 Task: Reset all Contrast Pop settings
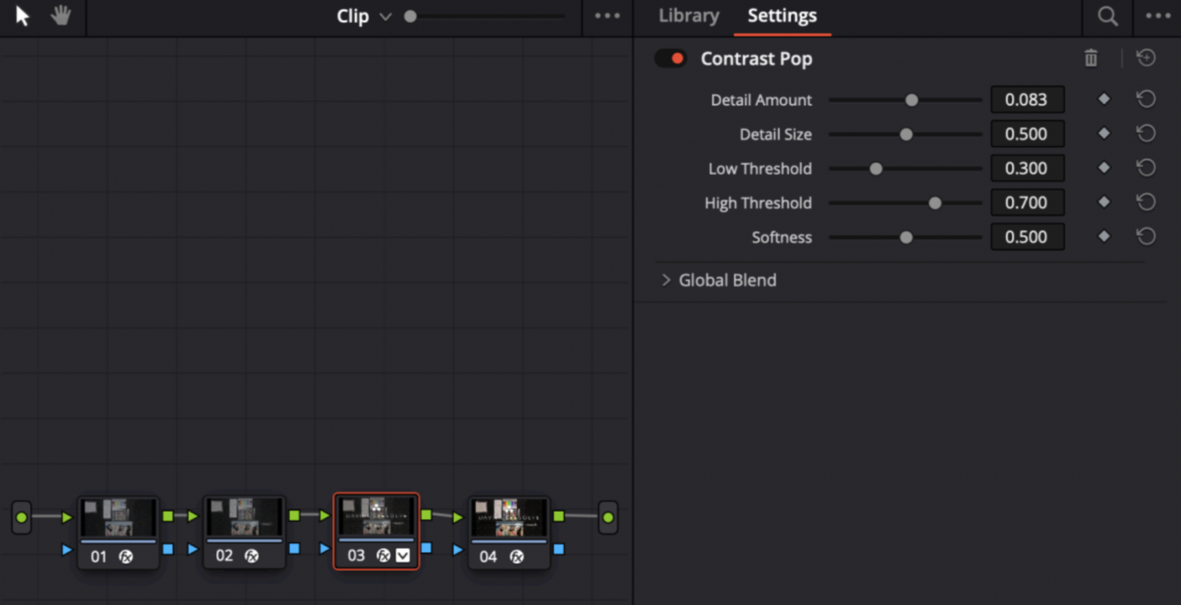pyautogui.click(x=1146, y=58)
